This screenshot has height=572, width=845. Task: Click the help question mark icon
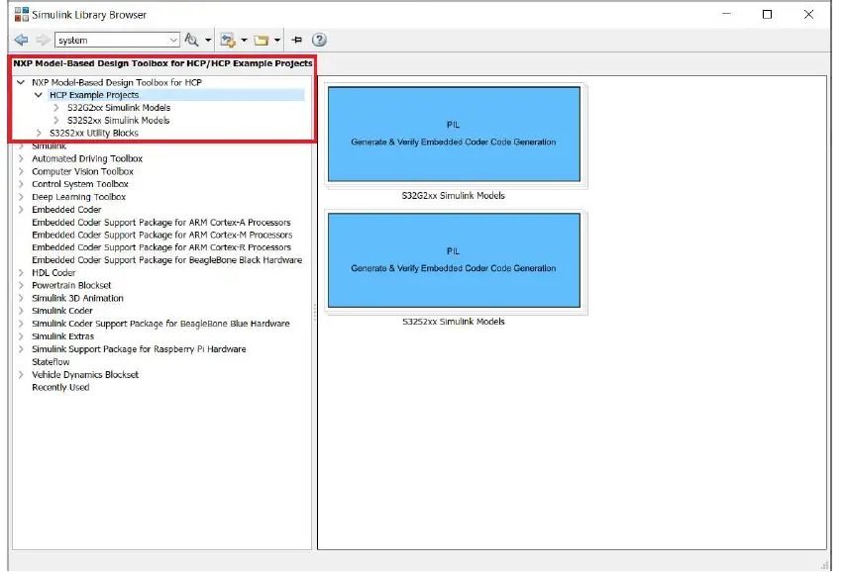[x=316, y=40]
